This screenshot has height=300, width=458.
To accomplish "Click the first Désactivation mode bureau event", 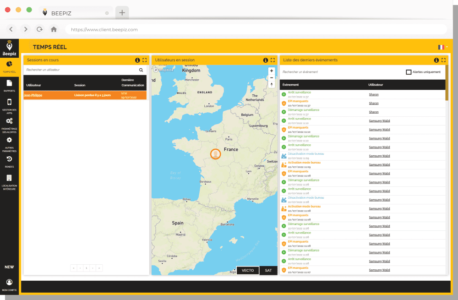I will click(x=306, y=154).
